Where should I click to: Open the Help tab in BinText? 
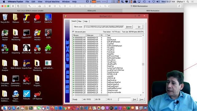point(86,21)
